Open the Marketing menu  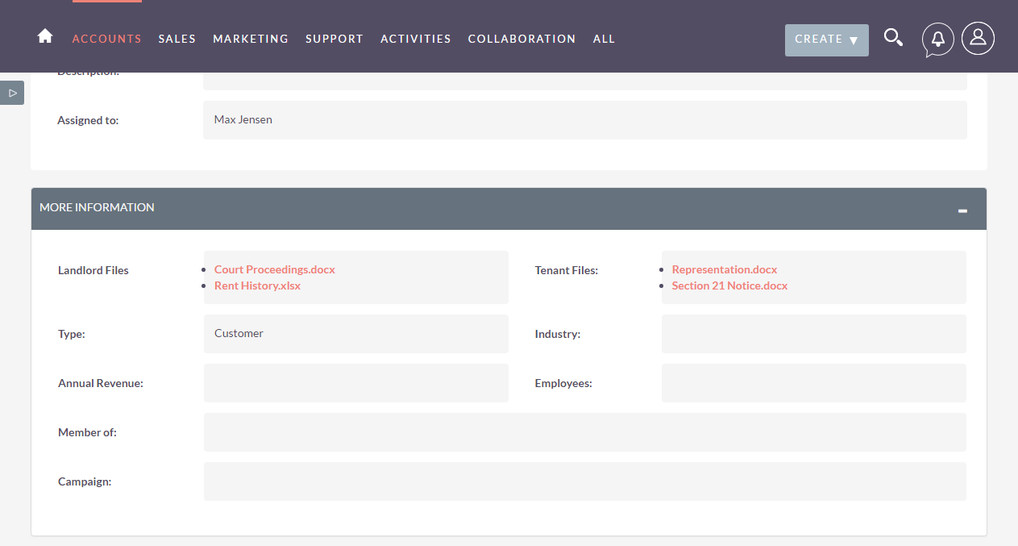pyautogui.click(x=251, y=39)
